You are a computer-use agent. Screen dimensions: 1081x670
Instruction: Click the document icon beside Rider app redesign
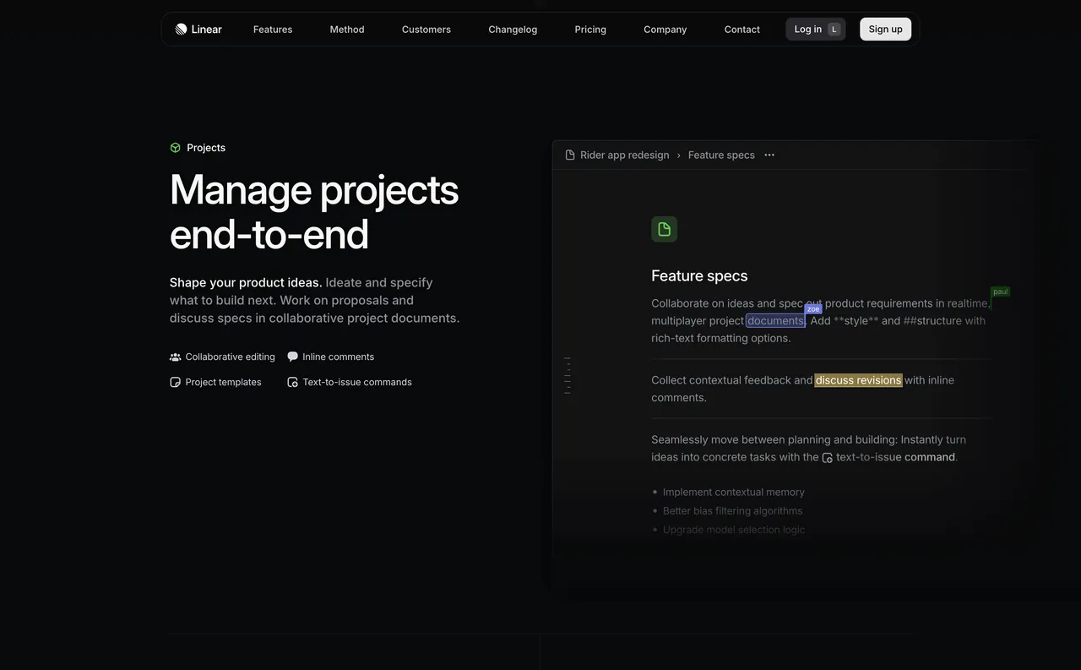tap(568, 154)
